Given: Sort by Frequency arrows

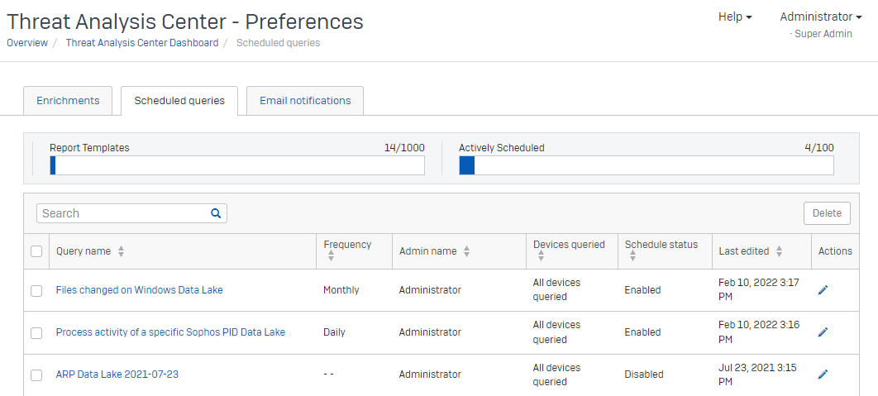Looking at the screenshot, I should coord(331,258).
